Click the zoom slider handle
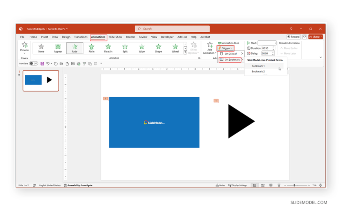 (x=294, y=185)
